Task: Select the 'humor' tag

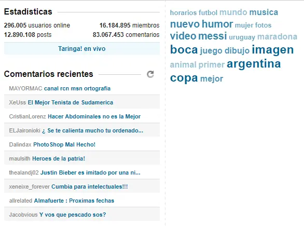Action: pyautogui.click(x=217, y=24)
